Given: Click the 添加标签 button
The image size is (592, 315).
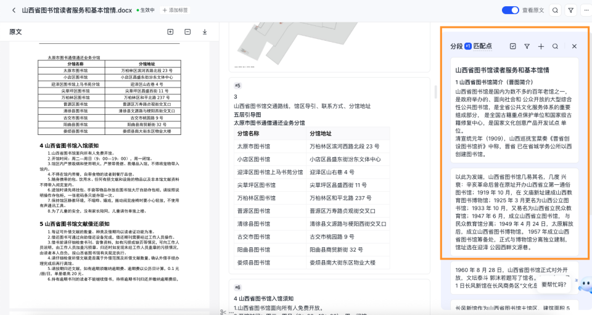Looking at the screenshot, I should point(175,10).
